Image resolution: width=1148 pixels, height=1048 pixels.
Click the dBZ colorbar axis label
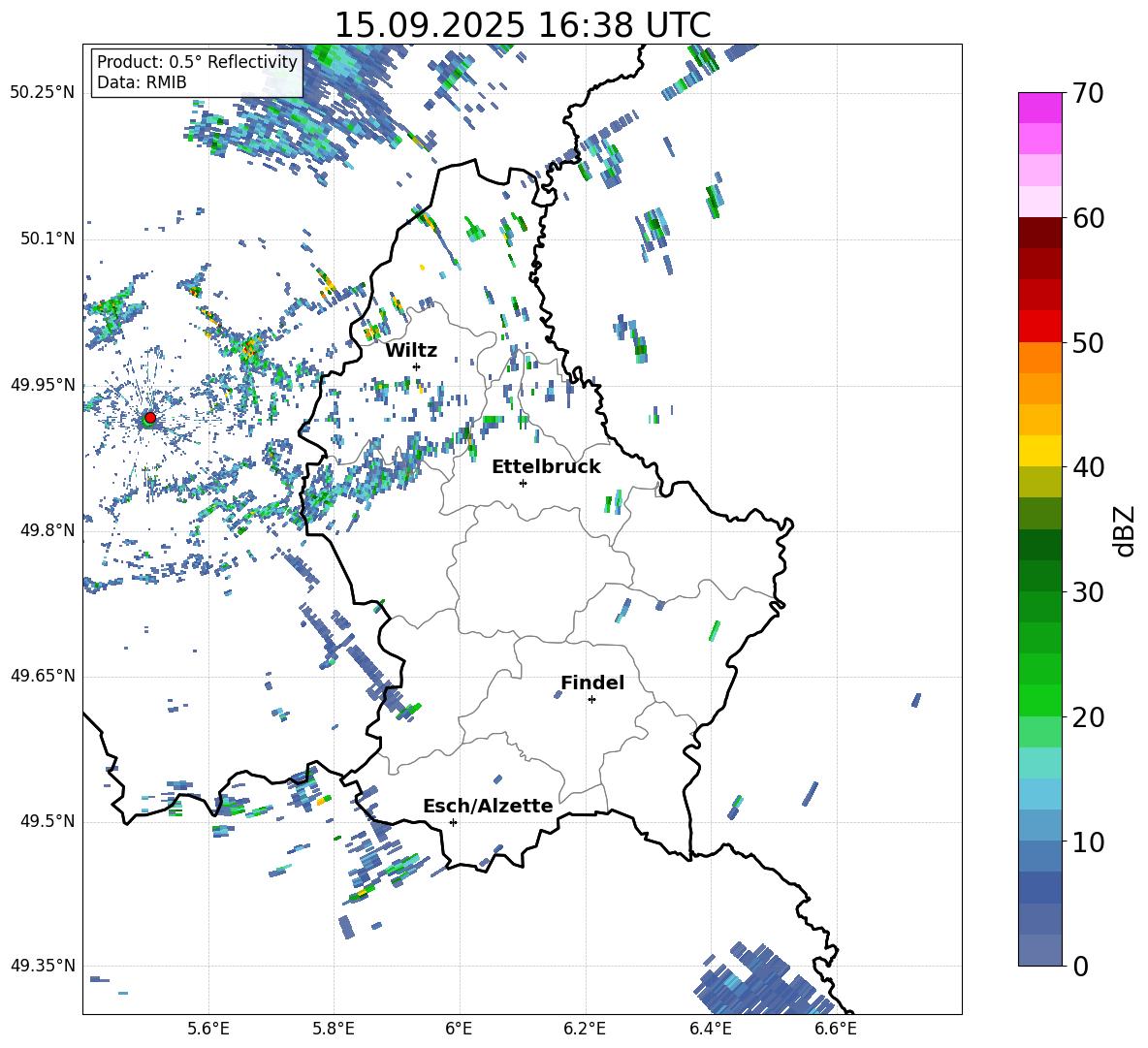pyautogui.click(x=1126, y=530)
